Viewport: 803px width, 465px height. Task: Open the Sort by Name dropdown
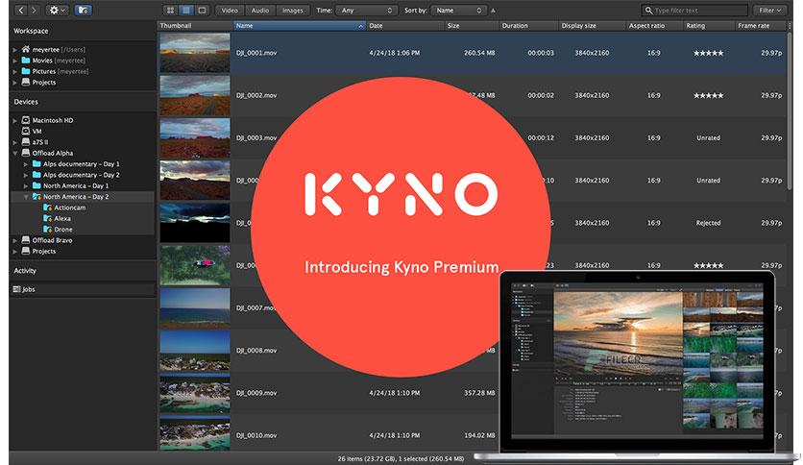[459, 11]
